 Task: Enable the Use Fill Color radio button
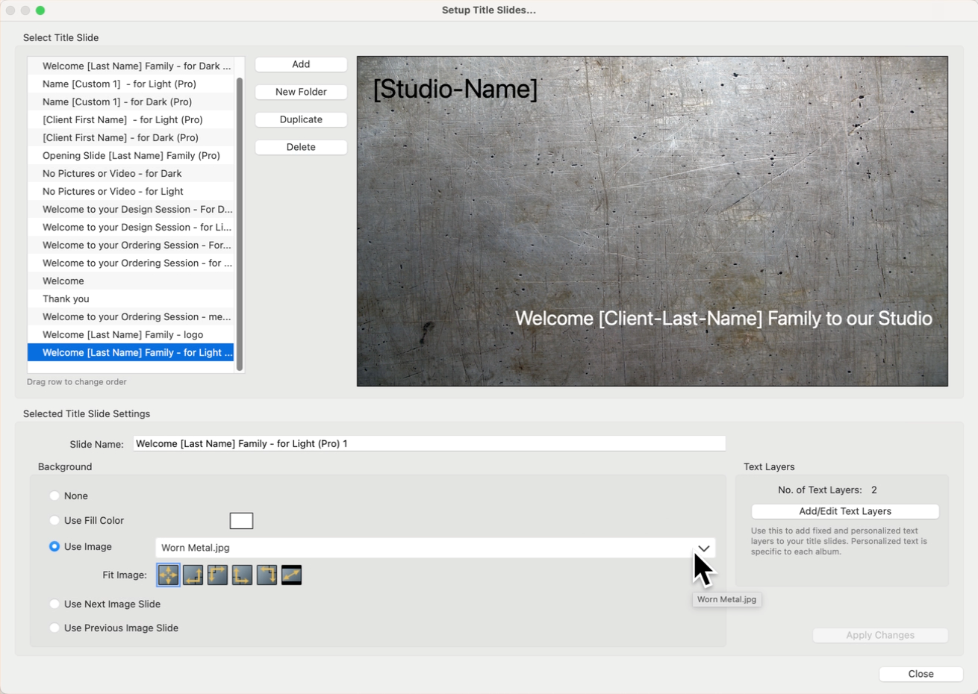pos(54,520)
